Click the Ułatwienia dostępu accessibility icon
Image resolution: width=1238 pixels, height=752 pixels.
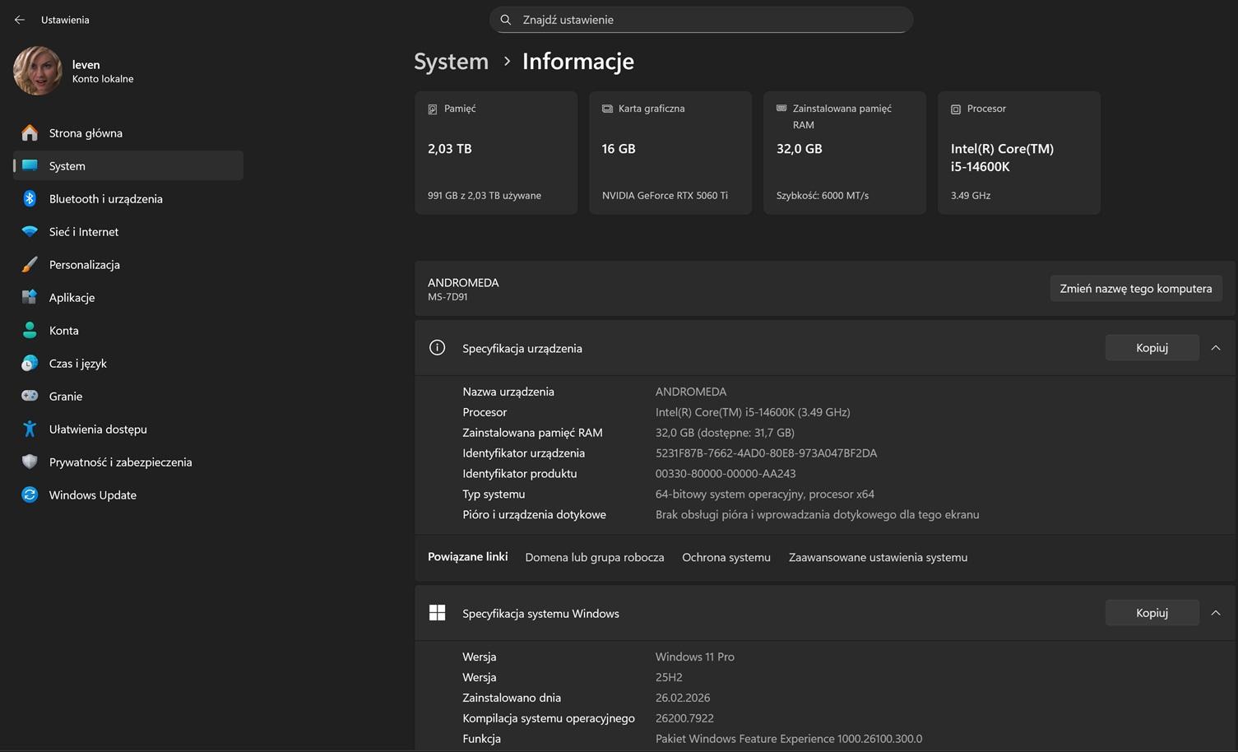point(30,429)
